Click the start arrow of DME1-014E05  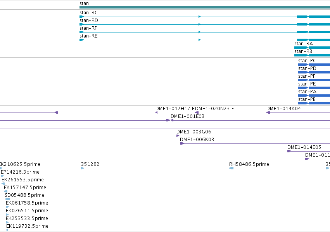point(289,151)
